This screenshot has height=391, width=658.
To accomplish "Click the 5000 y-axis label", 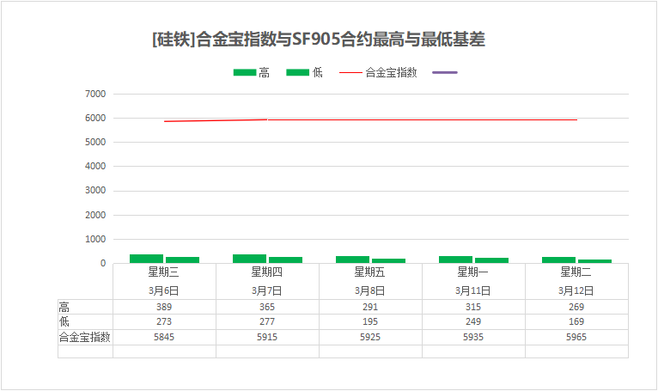I will [x=95, y=143].
